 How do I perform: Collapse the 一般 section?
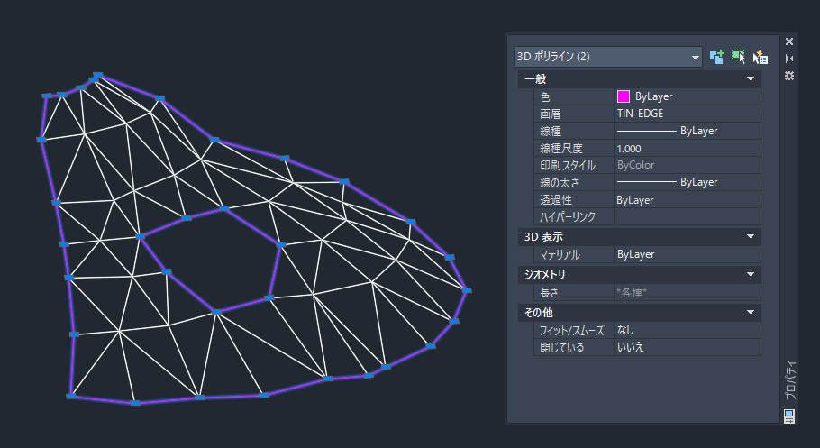coord(750,79)
